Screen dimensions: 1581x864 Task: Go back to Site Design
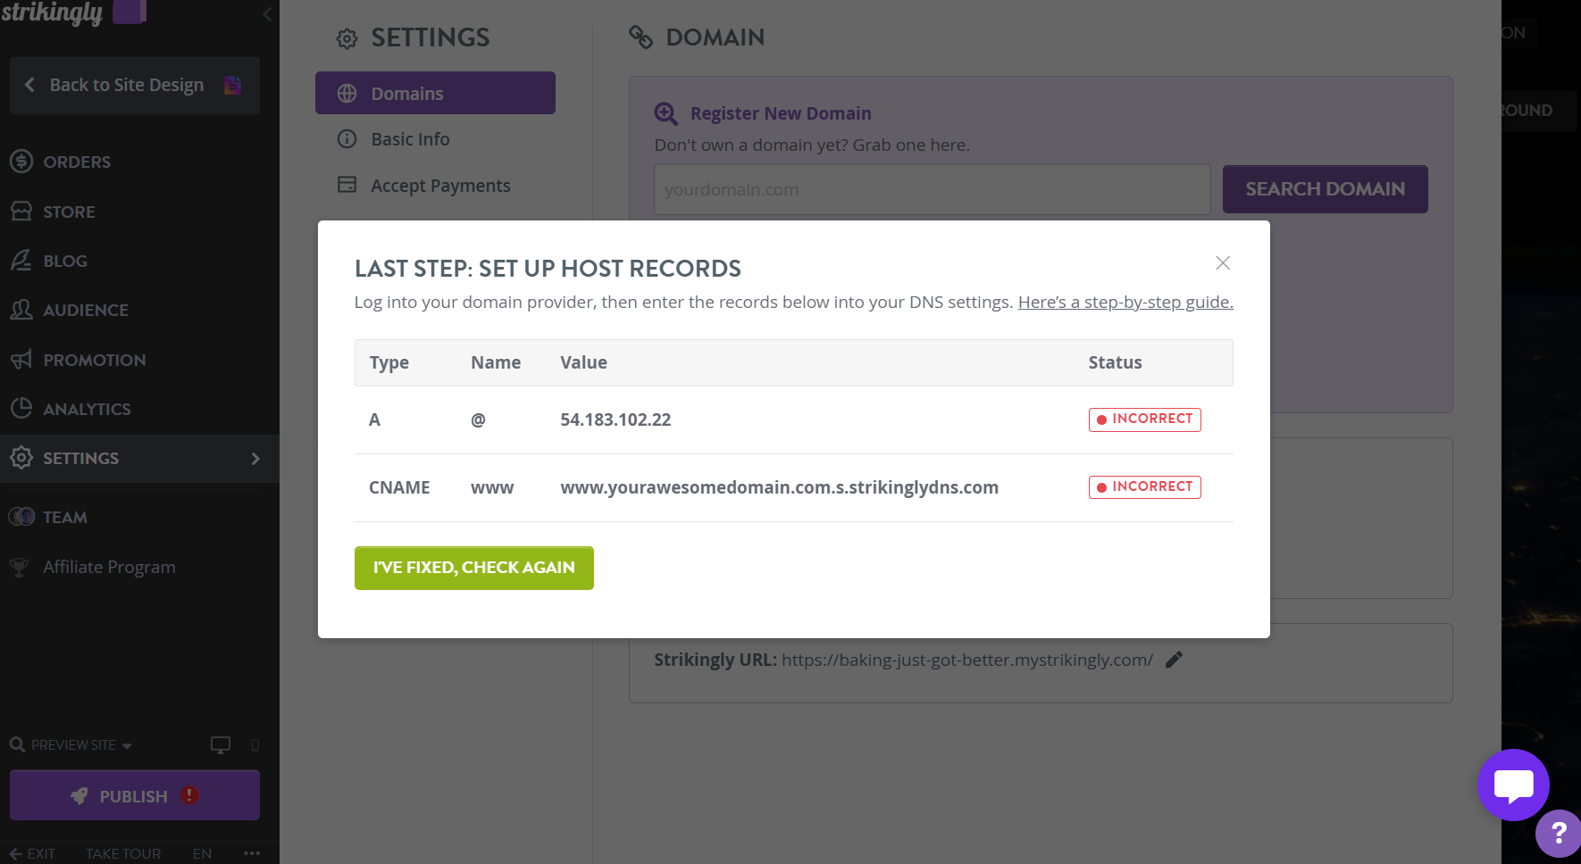[135, 86]
